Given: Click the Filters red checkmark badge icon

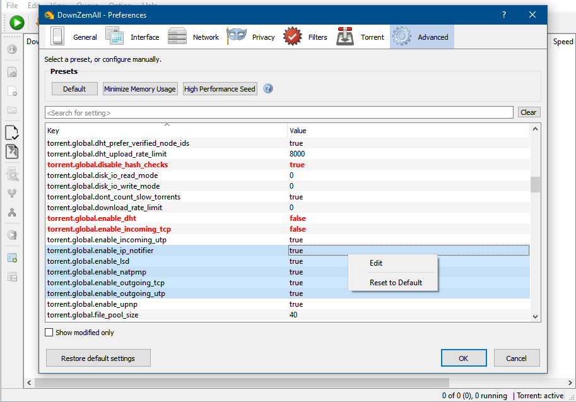Looking at the screenshot, I should 292,36.
